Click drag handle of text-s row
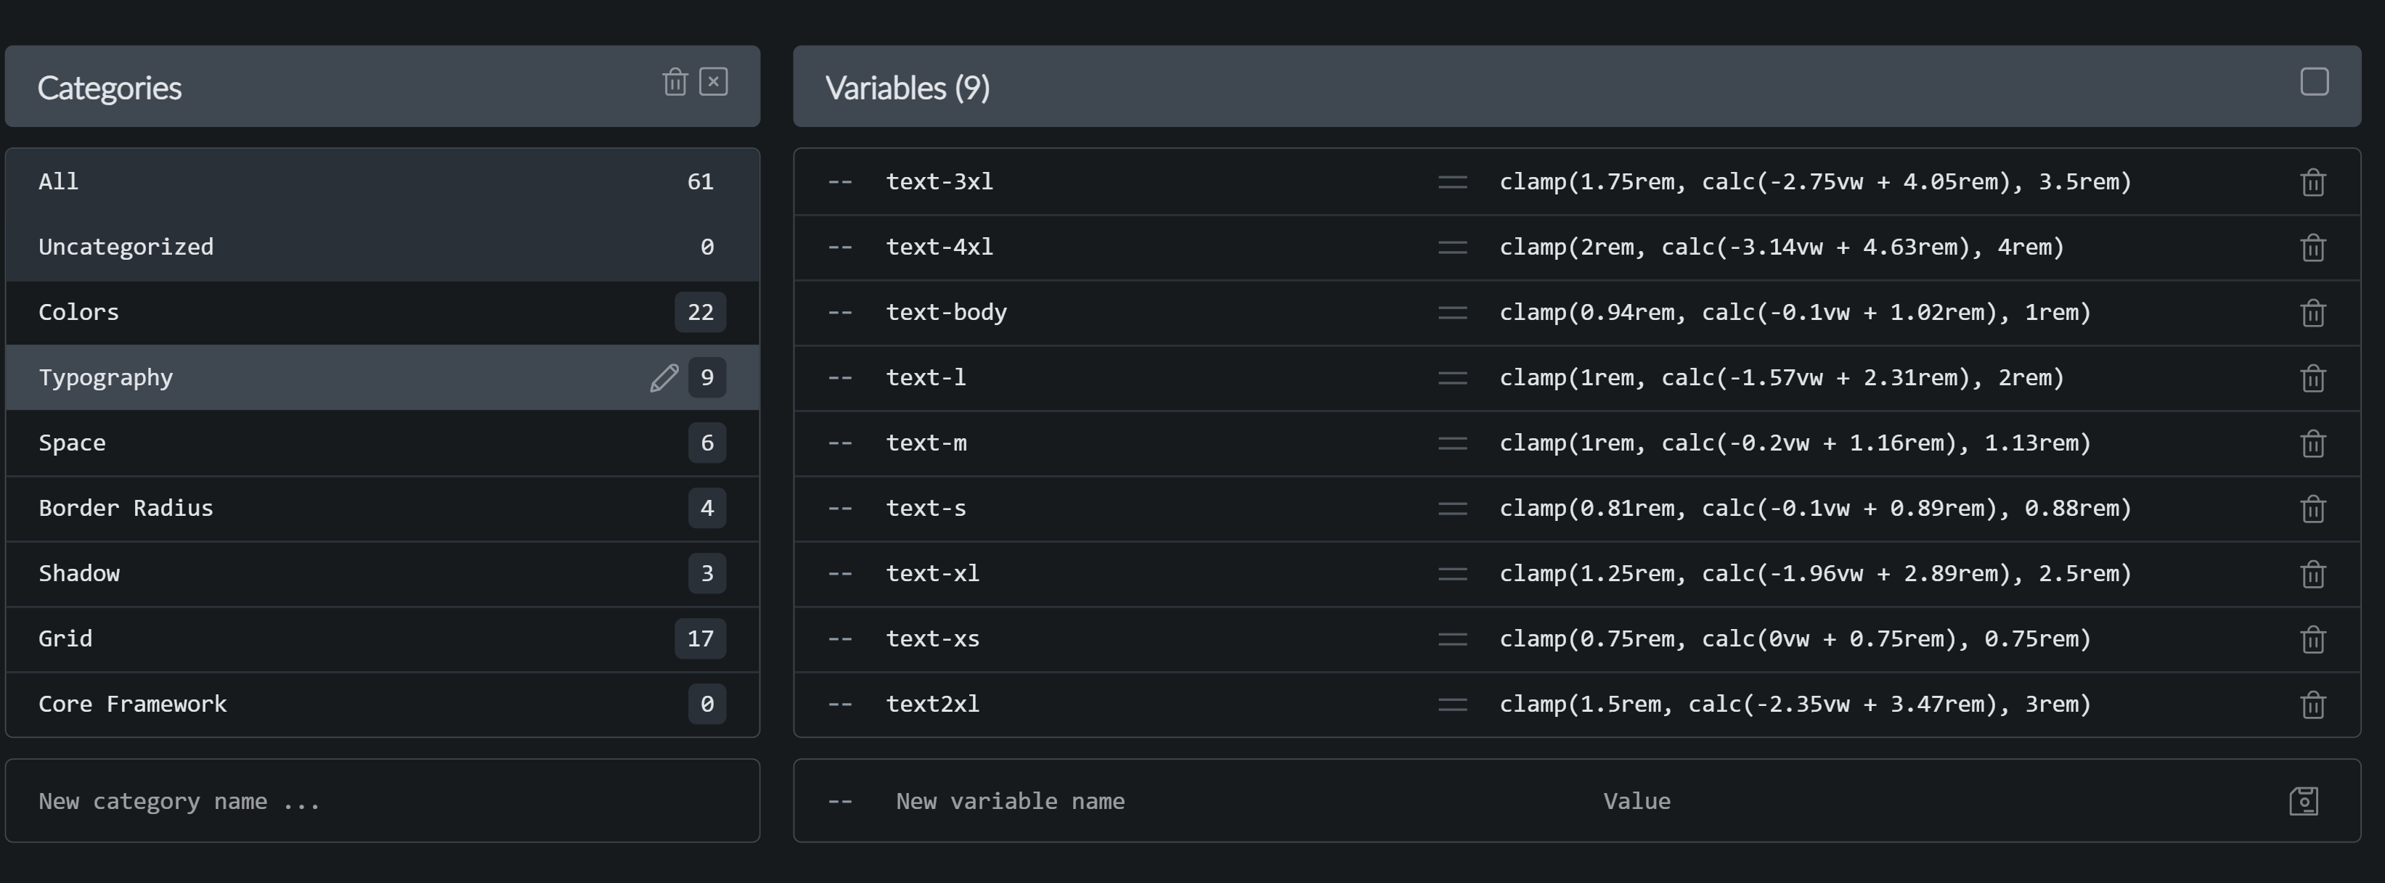Image resolution: width=2385 pixels, height=883 pixels. pos(1453,509)
